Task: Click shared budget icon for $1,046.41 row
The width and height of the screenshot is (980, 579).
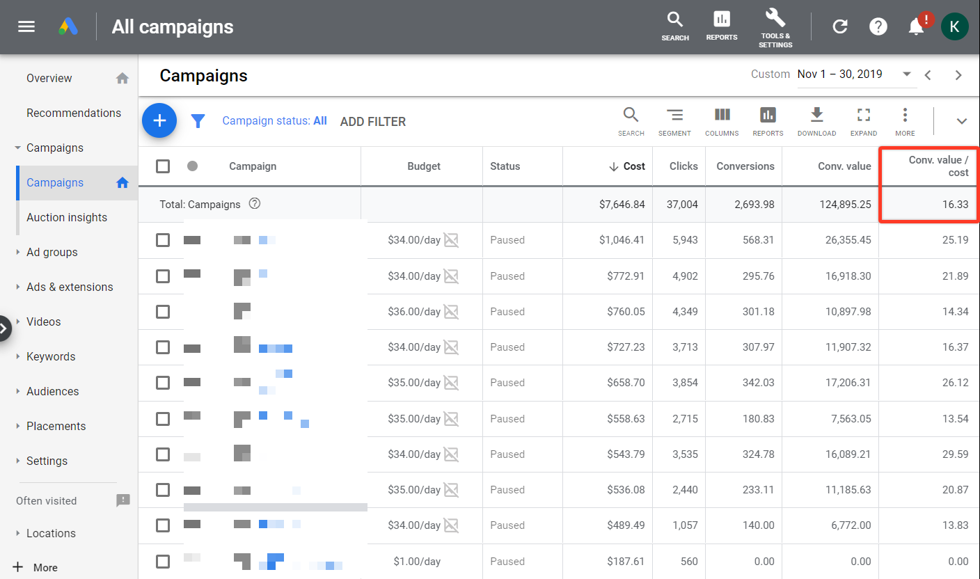Action: tap(451, 240)
